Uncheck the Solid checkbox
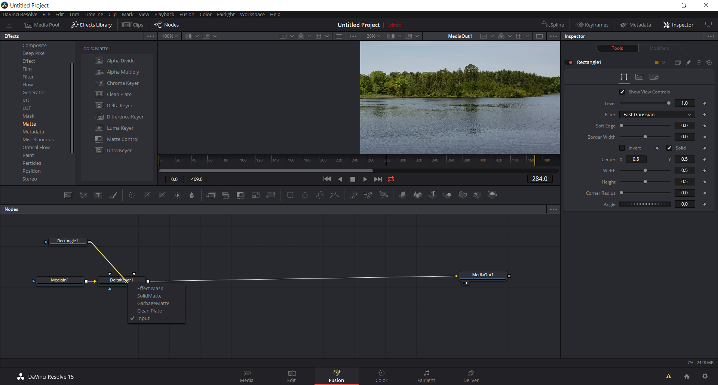Image resolution: width=718 pixels, height=385 pixels. click(669, 148)
